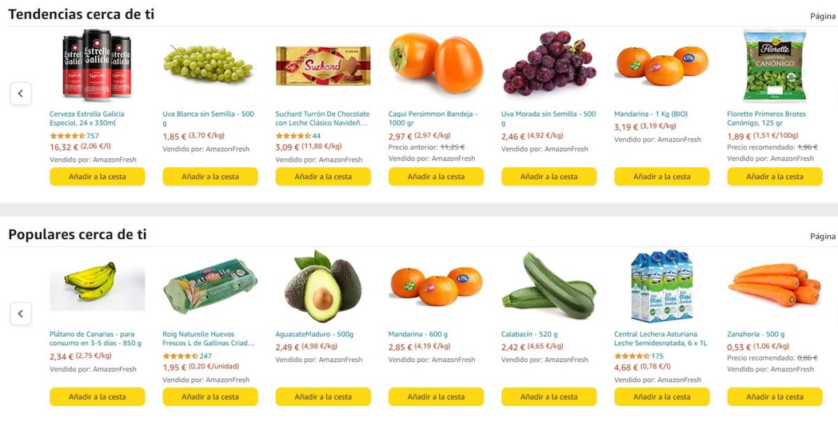The width and height of the screenshot is (838, 422).
Task: Click previous arrow in Tendencias carousel
Action: [x=20, y=93]
